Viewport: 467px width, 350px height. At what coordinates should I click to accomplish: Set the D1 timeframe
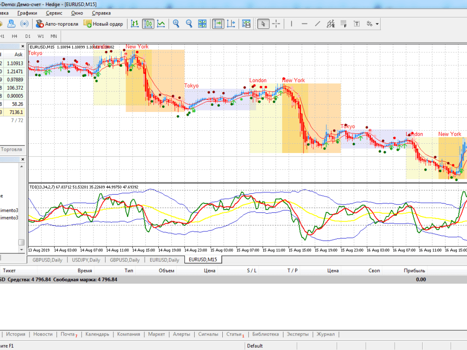[28, 36]
